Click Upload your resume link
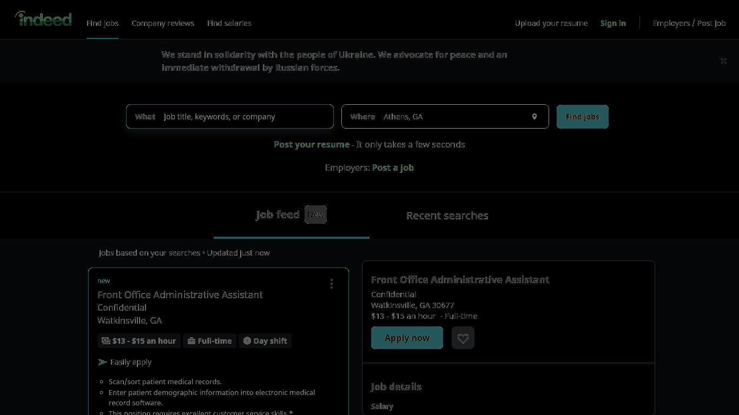Screen dimensions: 739x415 pos(551,23)
